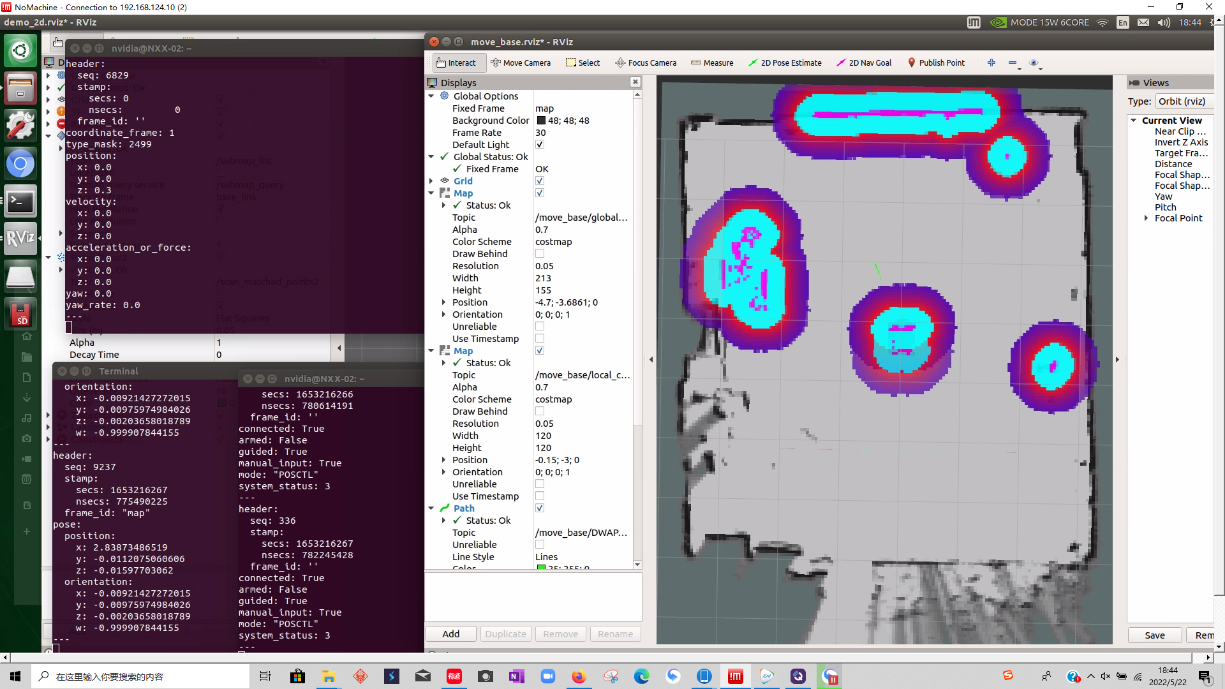Click the Remove display button
Image resolution: width=1225 pixels, height=689 pixels.
coord(560,634)
